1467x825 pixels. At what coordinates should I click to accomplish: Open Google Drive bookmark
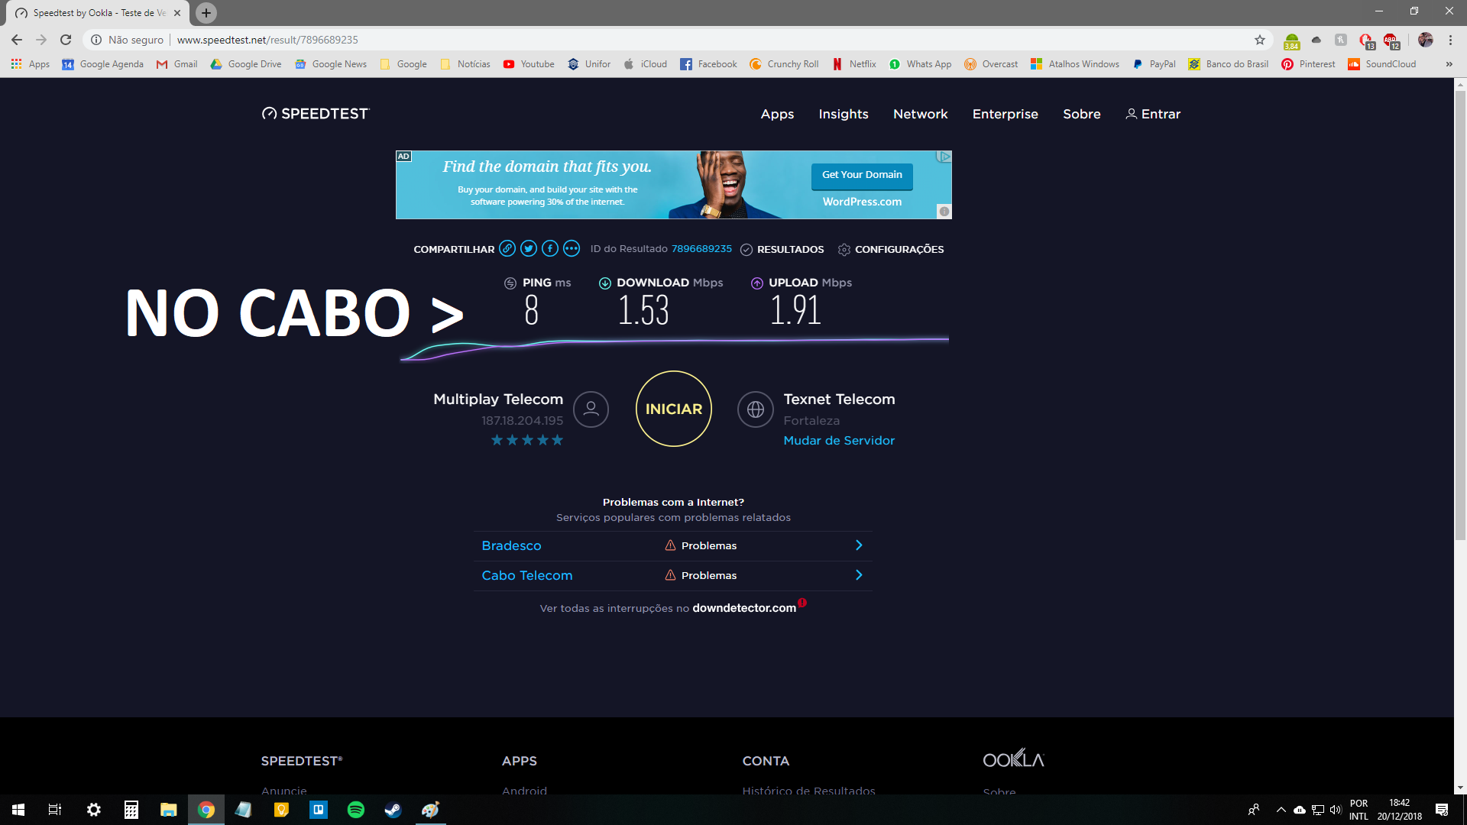pos(246,64)
